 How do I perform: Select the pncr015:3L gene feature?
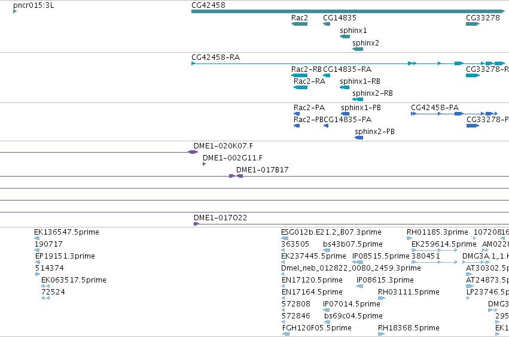coord(14,11)
